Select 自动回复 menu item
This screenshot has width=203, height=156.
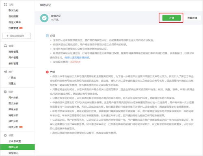tap(13, 16)
